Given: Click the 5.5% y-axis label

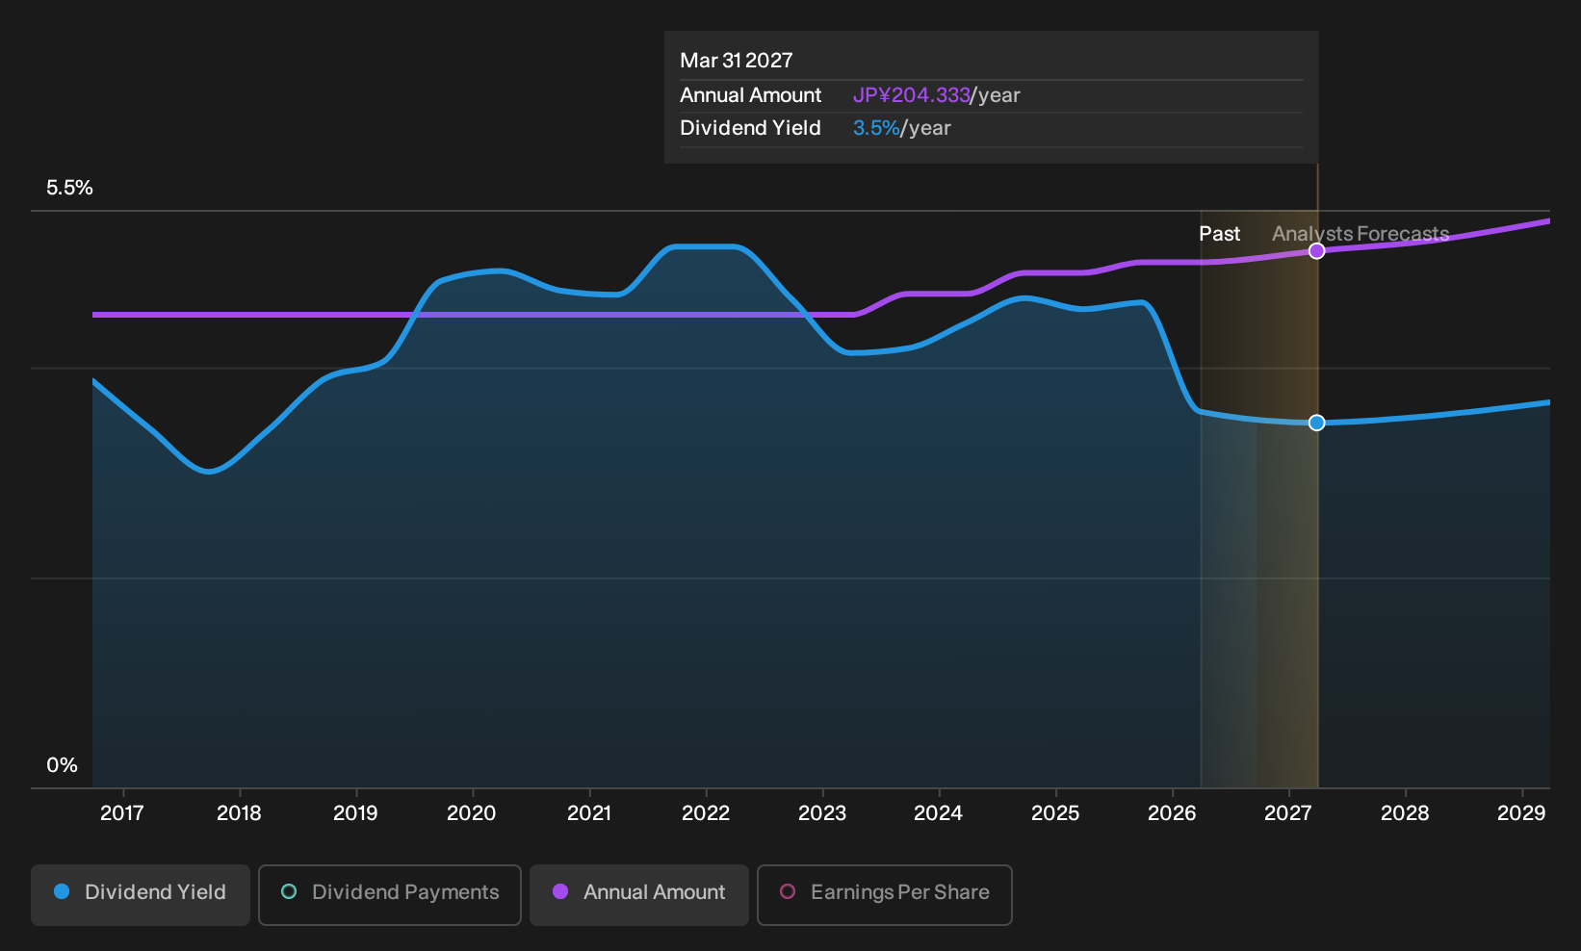Looking at the screenshot, I should [x=69, y=188].
